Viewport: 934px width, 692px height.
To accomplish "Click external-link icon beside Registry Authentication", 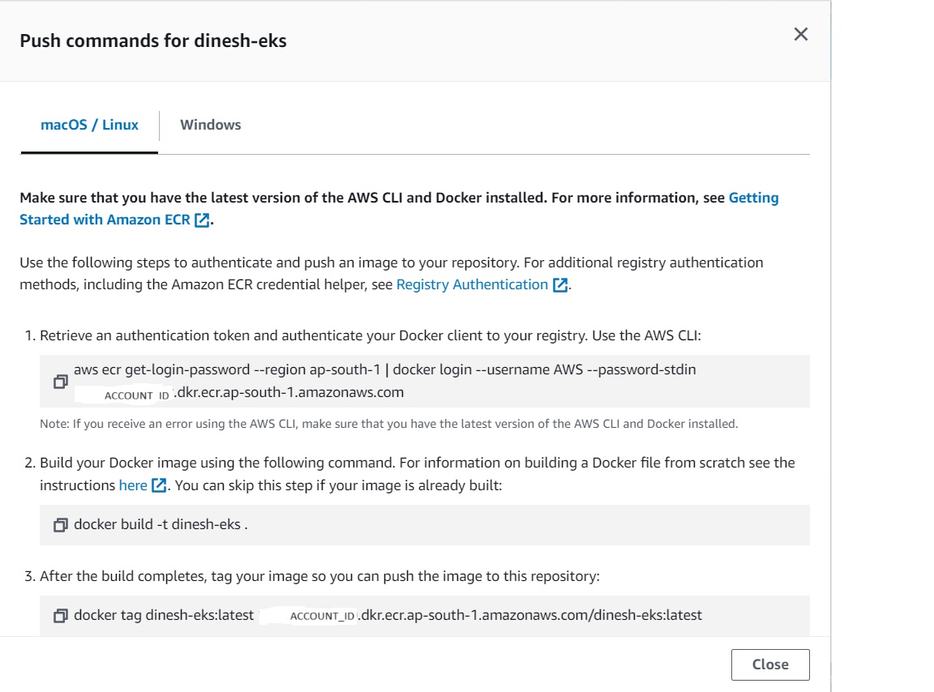I will point(559,285).
